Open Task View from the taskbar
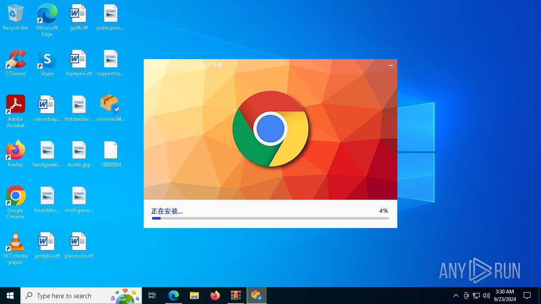Screen dimensions: 541x304 [x=152, y=296]
